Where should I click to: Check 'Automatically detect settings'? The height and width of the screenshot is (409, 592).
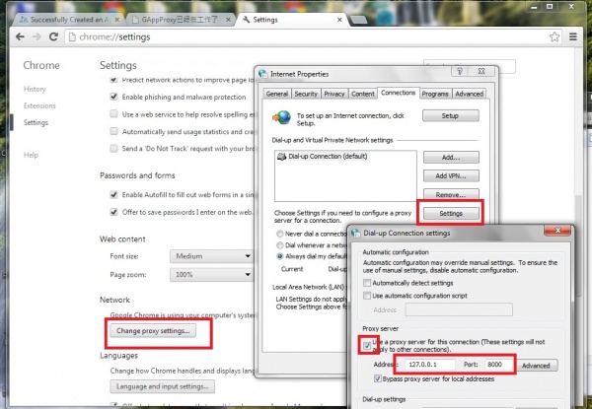(367, 283)
